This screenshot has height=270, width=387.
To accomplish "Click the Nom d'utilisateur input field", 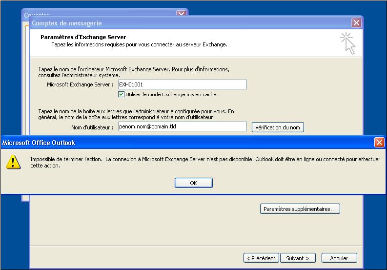I will point(183,126).
